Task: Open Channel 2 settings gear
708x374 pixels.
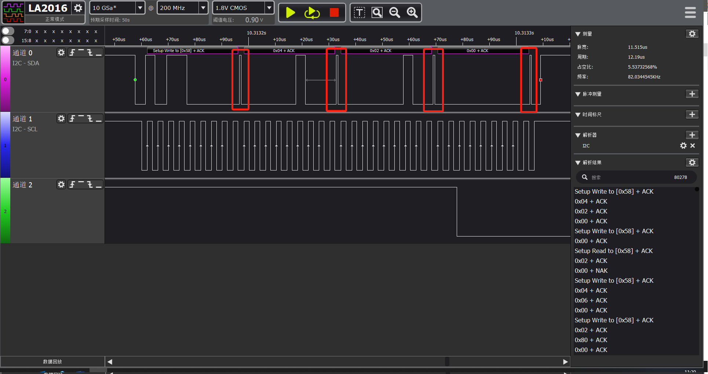Action: tap(61, 184)
